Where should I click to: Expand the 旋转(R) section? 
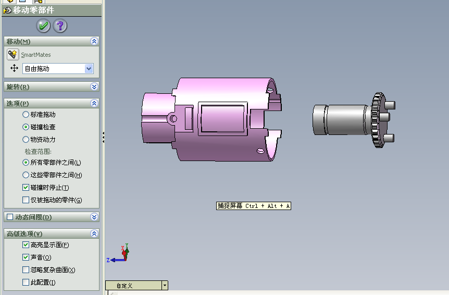94,87
